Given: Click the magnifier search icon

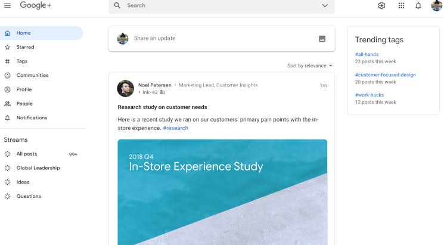Looking at the screenshot, I should pyautogui.click(x=117, y=5).
